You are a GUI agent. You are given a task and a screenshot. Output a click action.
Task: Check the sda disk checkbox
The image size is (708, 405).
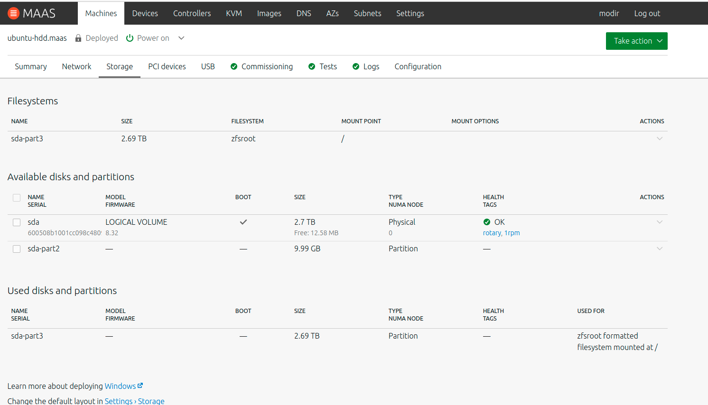(17, 222)
